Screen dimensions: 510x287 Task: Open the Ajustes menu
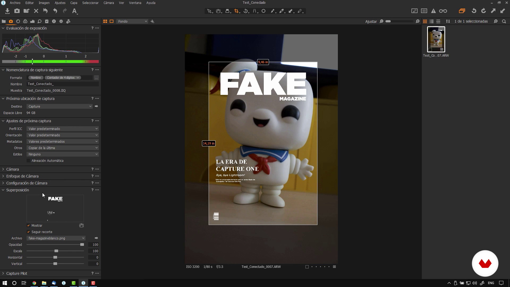point(60,3)
